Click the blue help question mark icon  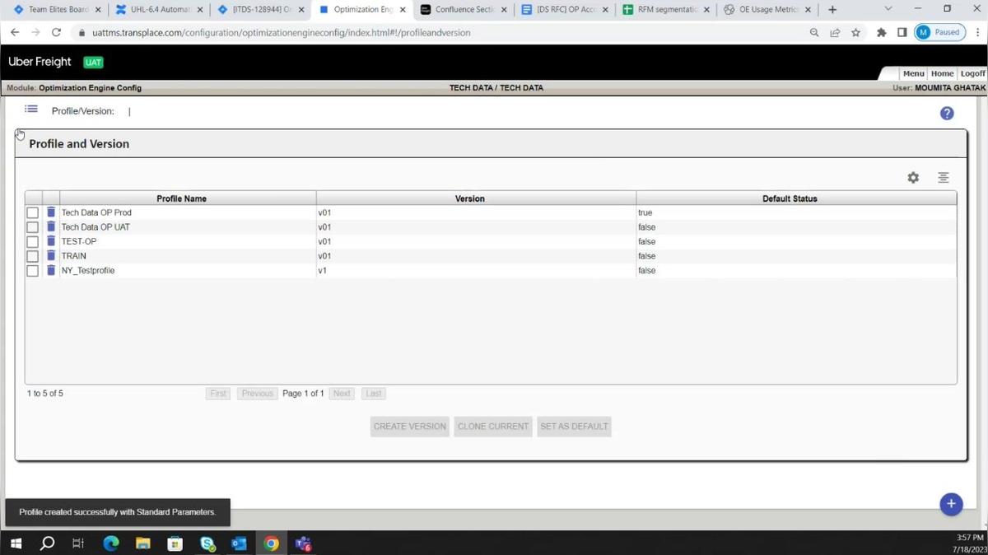[947, 114]
